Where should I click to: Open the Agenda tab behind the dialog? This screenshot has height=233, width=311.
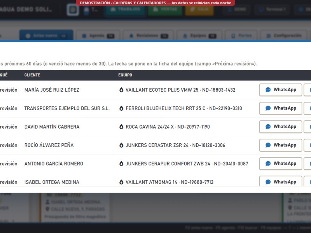(98, 36)
